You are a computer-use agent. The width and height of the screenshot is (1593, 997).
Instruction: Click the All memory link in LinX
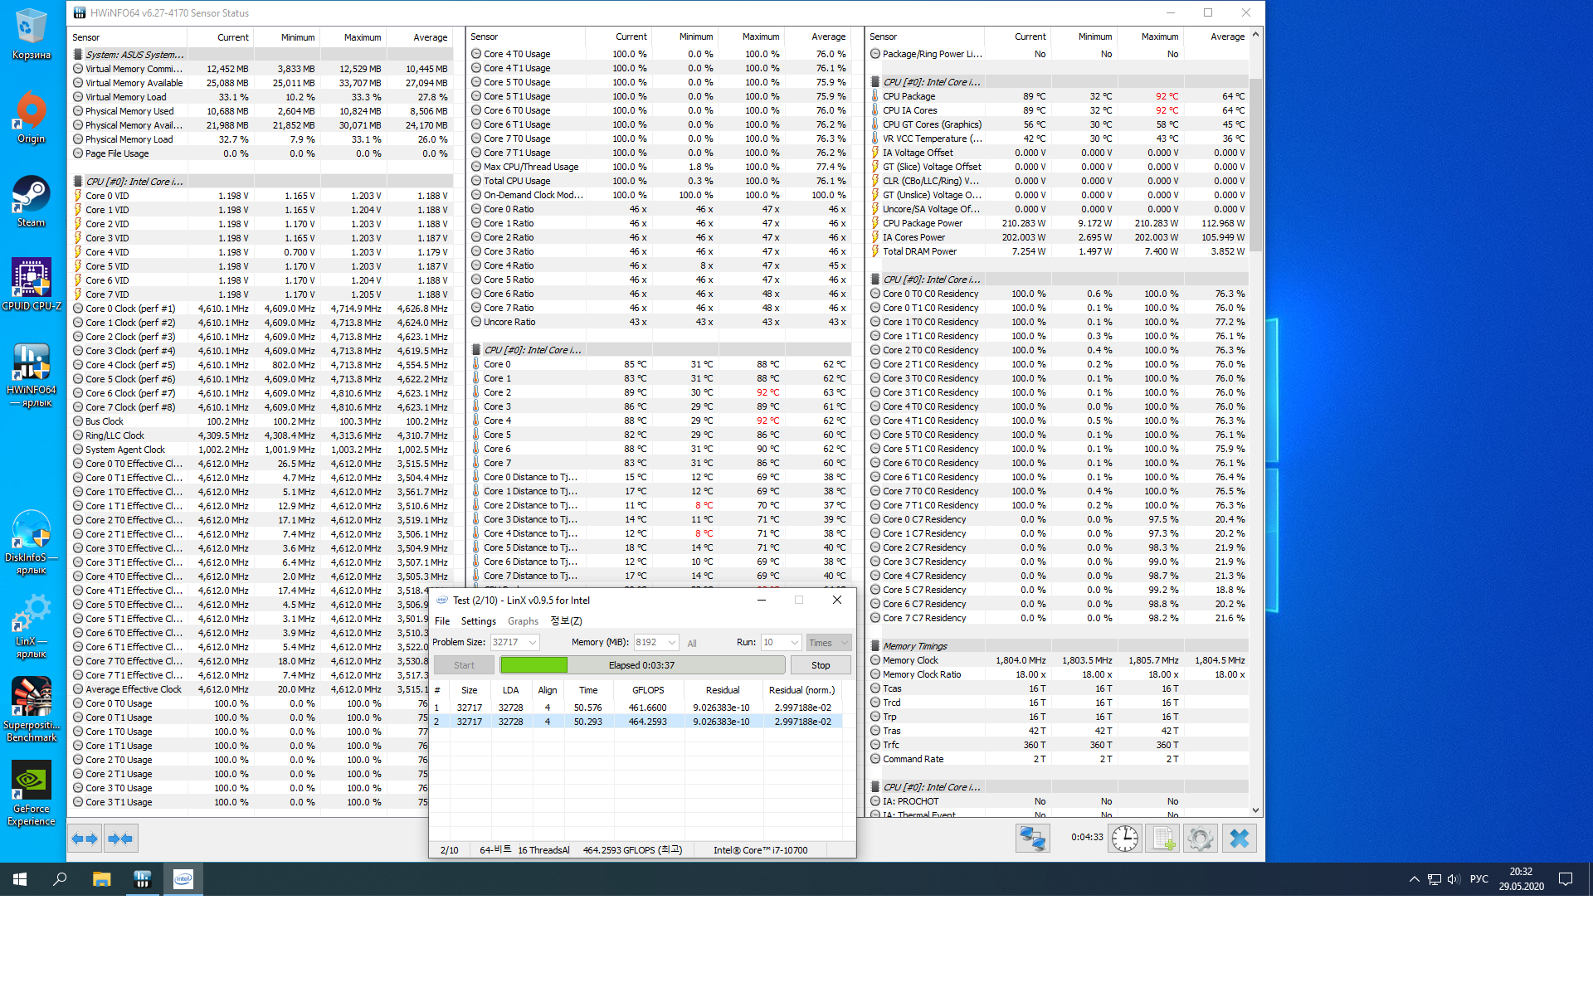[692, 644]
